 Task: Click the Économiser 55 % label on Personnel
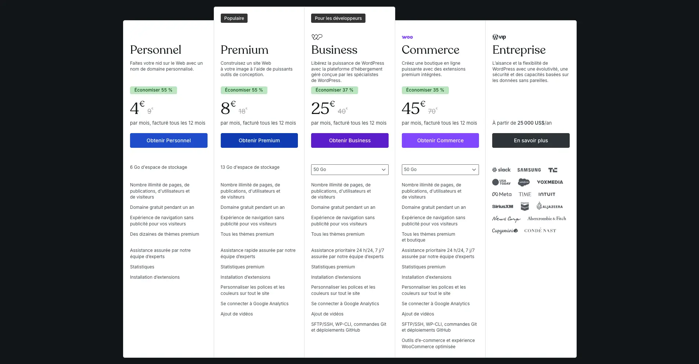(153, 90)
